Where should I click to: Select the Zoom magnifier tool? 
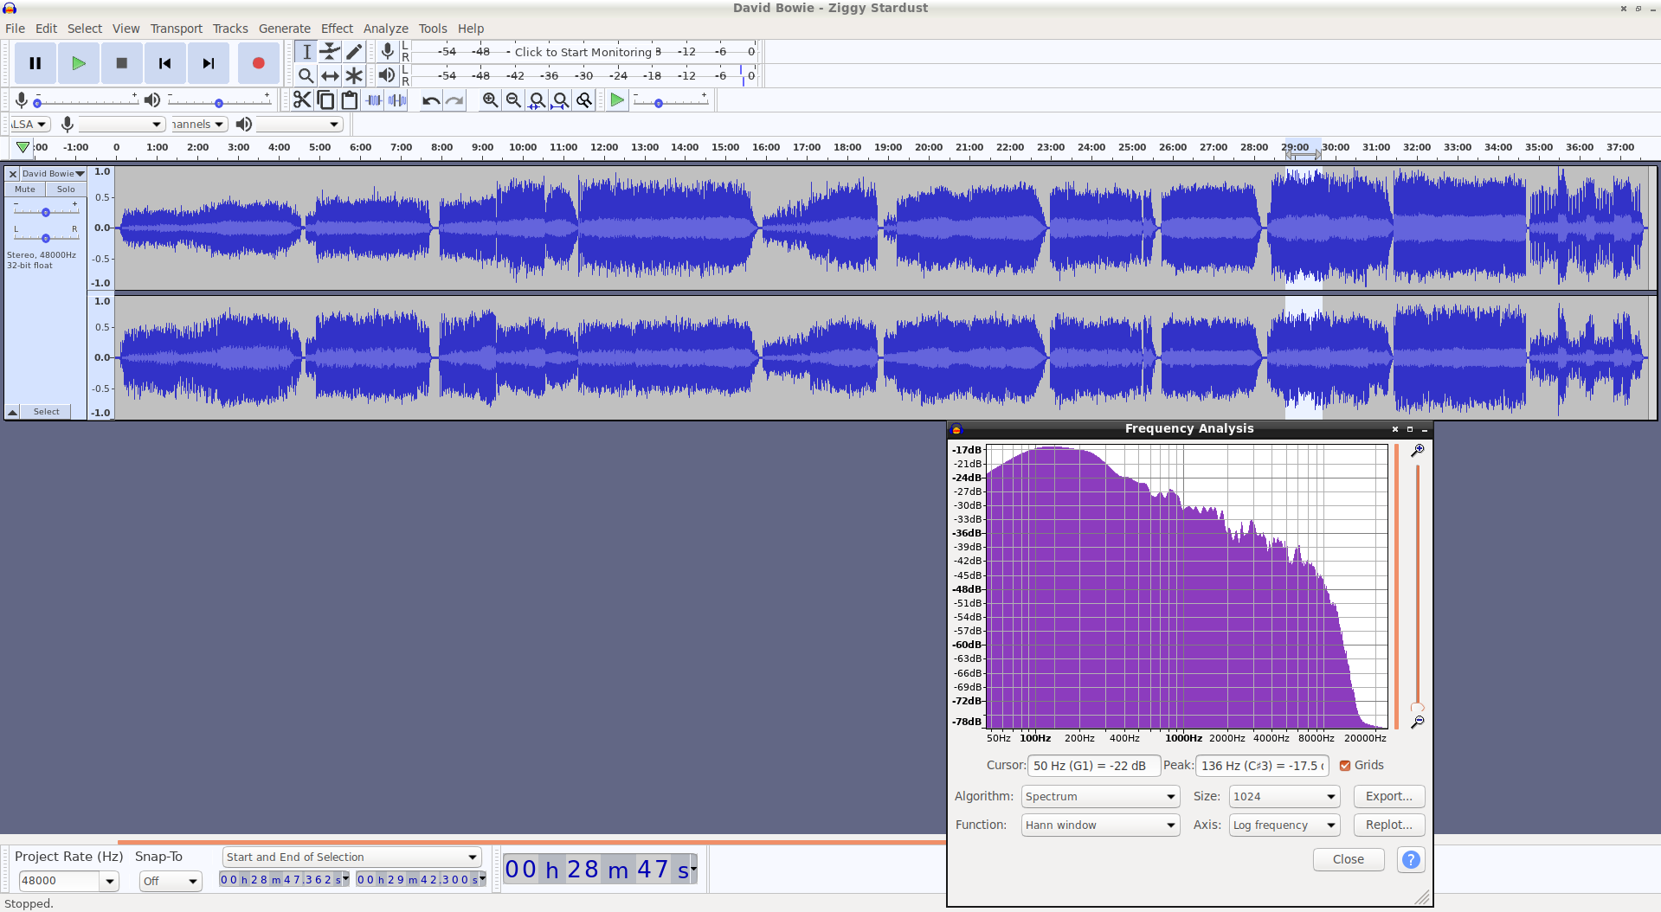pyautogui.click(x=306, y=76)
